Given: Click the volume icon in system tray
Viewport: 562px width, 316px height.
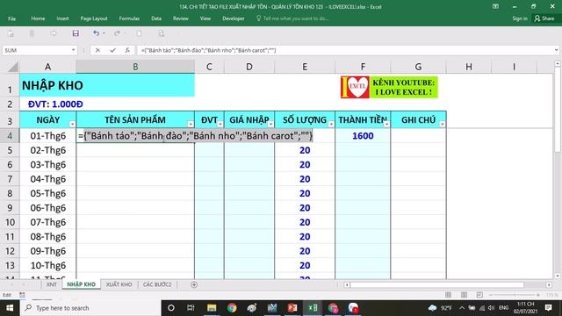Looking at the screenshot, I should pos(491,308).
